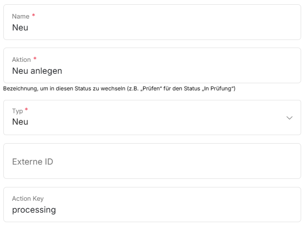Click the 'Externe ID' placeholder text
The width and height of the screenshot is (304, 225).
coord(32,162)
